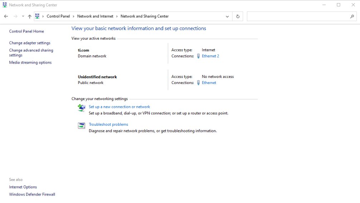Select the Network and Internet breadcrumb
The width and height of the screenshot is (360, 203).
(x=95, y=16)
